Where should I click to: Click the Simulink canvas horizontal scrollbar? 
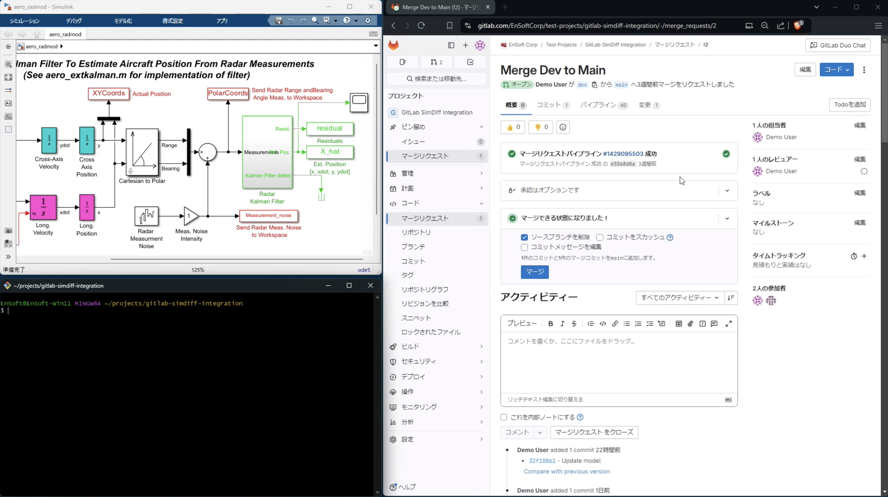(x=236, y=259)
